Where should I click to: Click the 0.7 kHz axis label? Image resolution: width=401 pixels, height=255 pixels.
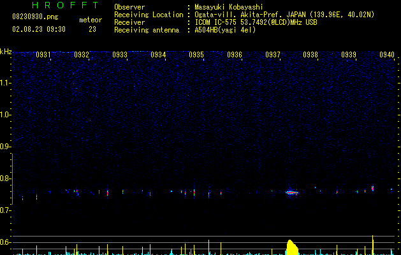[x=5, y=210]
